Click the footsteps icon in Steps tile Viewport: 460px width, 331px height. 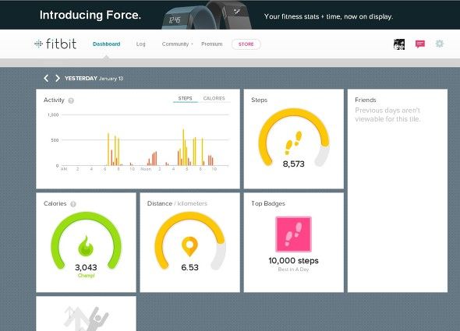tap(293, 143)
